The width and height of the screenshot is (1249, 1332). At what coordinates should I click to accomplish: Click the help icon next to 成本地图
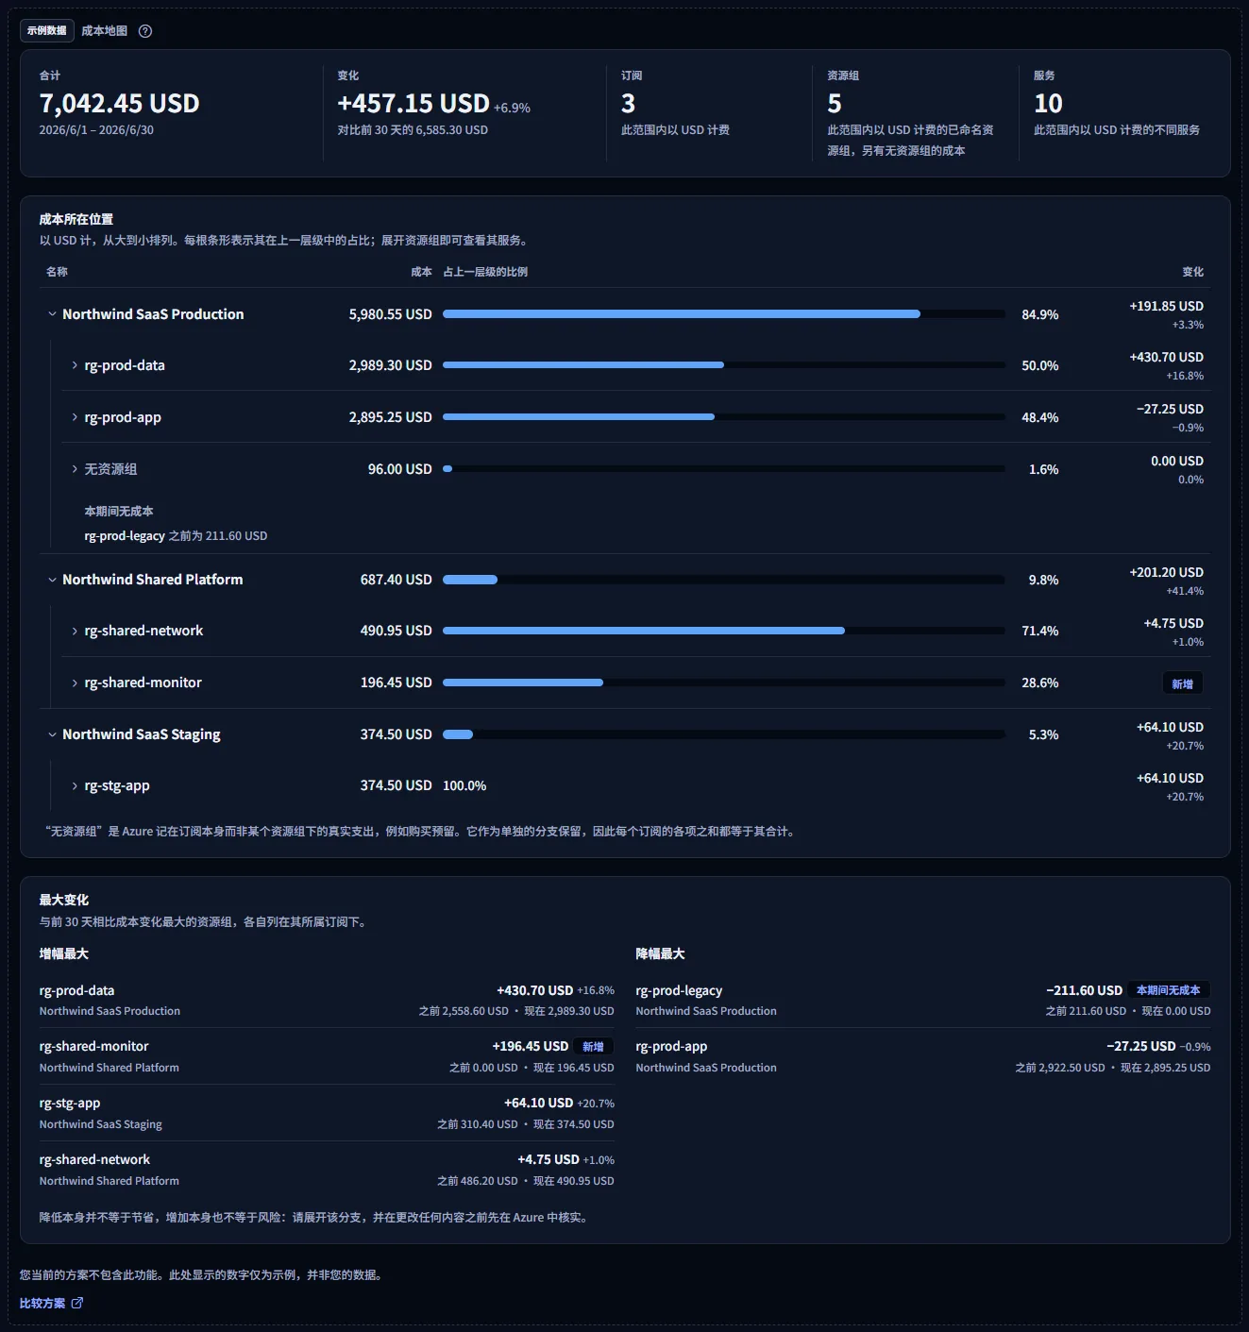(145, 31)
